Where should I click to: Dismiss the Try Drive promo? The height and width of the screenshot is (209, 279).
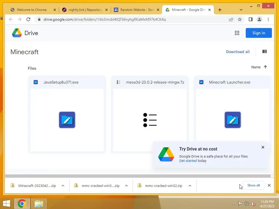[263, 147]
